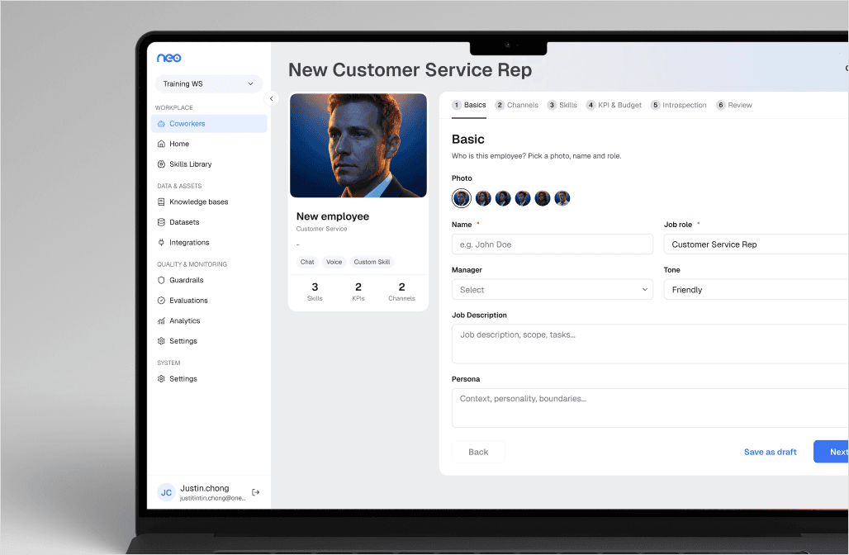Click the Datasets database icon
Image resolution: width=849 pixels, height=555 pixels.
161,222
